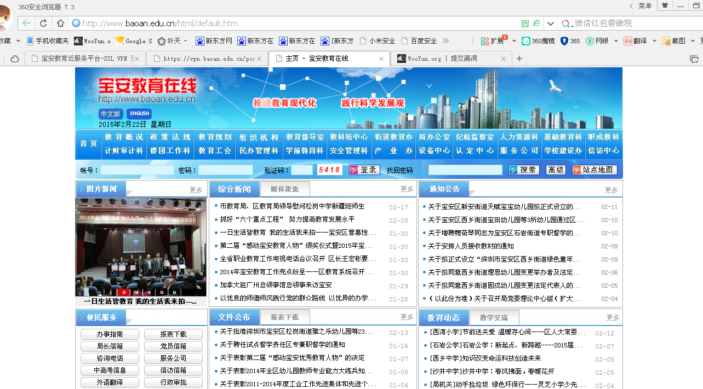Open the Google S bookmark
The image size is (703, 389).
pos(134,41)
